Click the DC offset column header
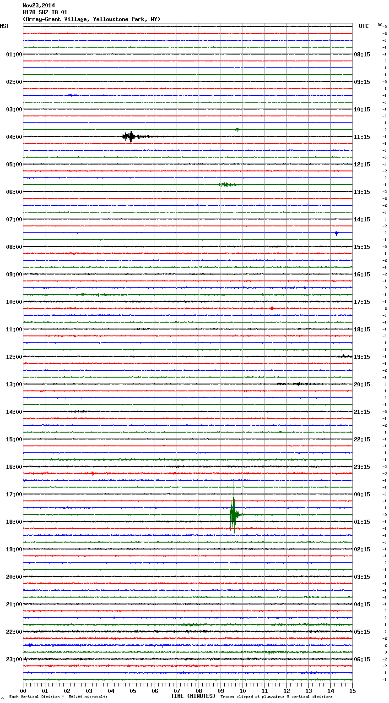 pyautogui.click(x=380, y=25)
